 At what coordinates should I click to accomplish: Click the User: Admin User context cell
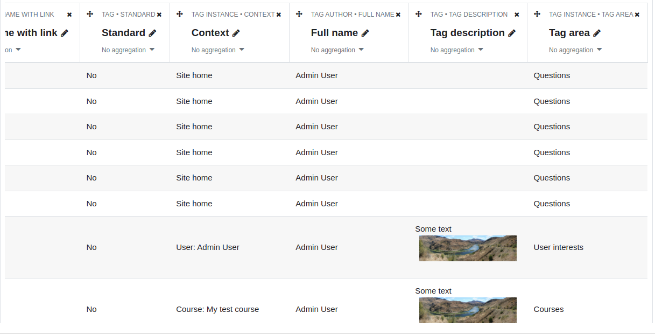pos(208,247)
